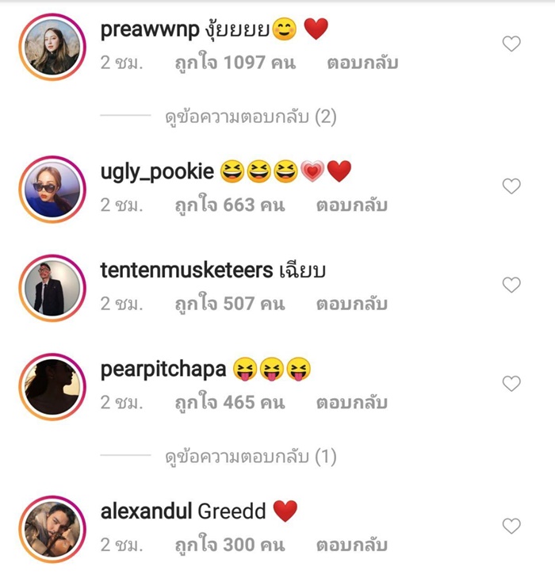
Task: View the 1097 likes on preawwnp's comment
Action: [235, 63]
